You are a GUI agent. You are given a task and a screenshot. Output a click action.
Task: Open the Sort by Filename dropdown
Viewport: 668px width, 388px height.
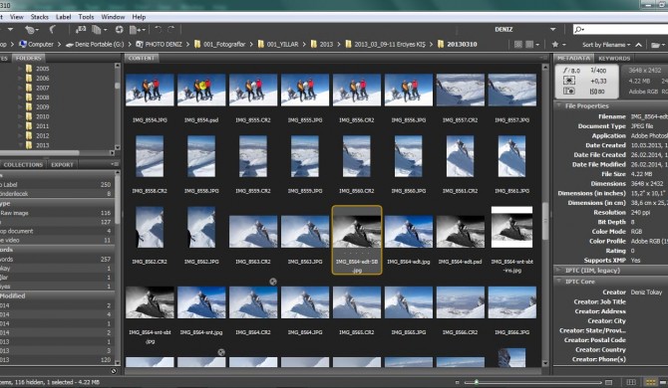tap(606, 45)
